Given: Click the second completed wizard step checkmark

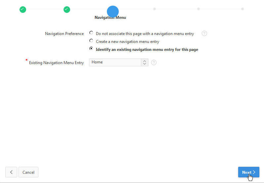Looking at the screenshot, I should coord(67,10).
